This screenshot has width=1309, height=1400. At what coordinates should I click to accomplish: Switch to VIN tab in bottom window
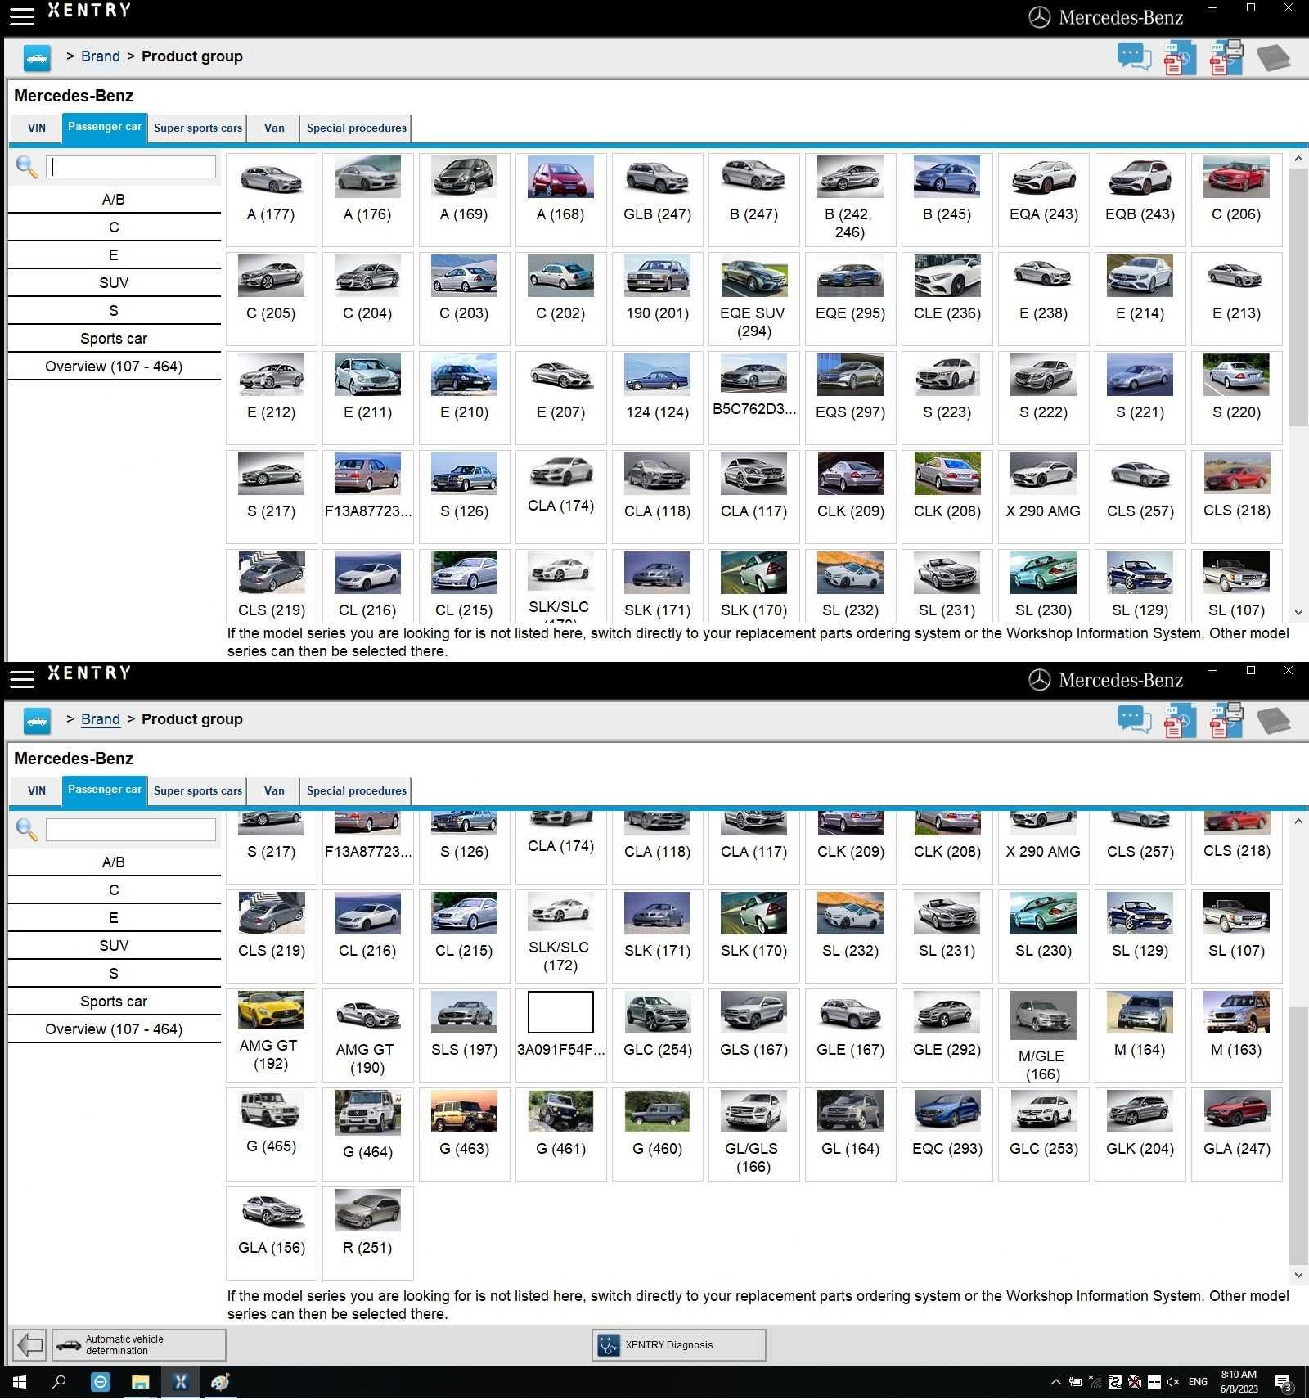(x=37, y=790)
